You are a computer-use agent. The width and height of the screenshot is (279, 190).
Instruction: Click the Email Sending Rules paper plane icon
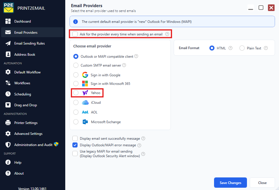(x=8, y=43)
